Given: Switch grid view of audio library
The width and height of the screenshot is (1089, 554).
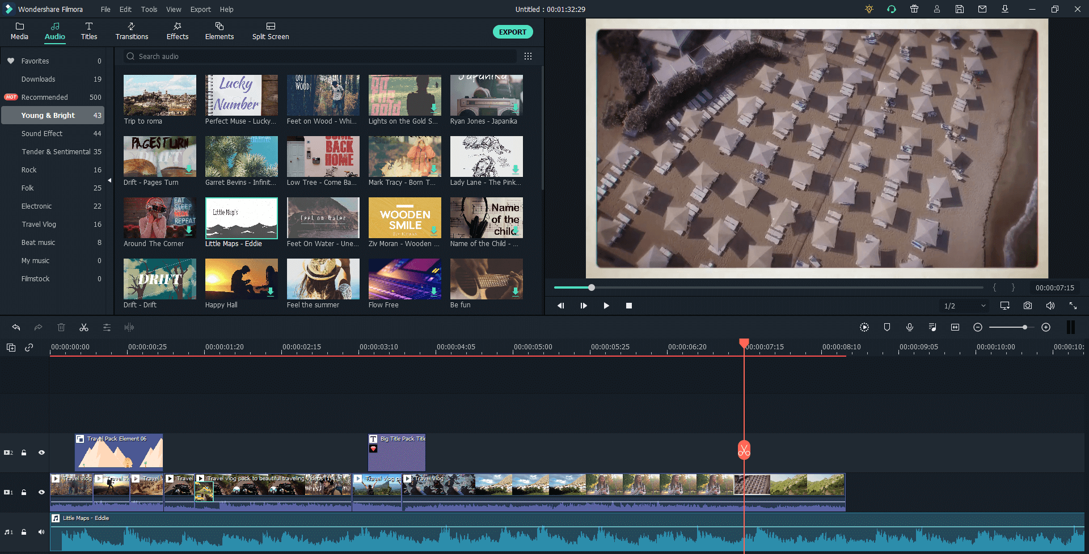Looking at the screenshot, I should [x=528, y=56].
